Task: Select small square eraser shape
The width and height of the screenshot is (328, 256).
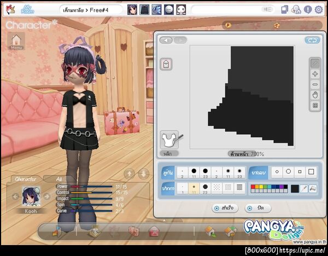Action: point(300,172)
